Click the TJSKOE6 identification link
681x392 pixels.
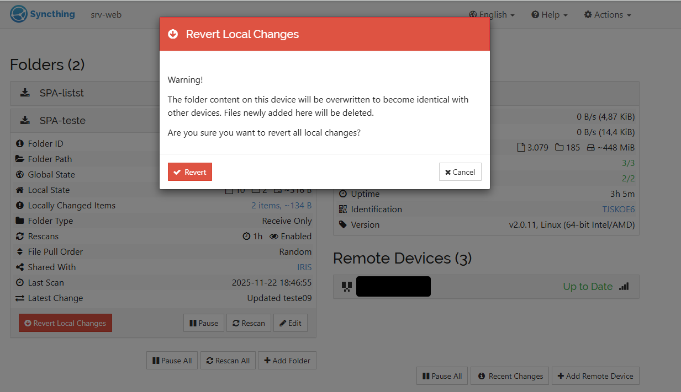pyautogui.click(x=618, y=210)
